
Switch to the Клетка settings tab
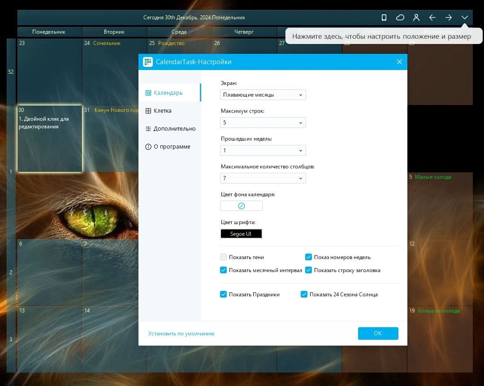(170, 111)
